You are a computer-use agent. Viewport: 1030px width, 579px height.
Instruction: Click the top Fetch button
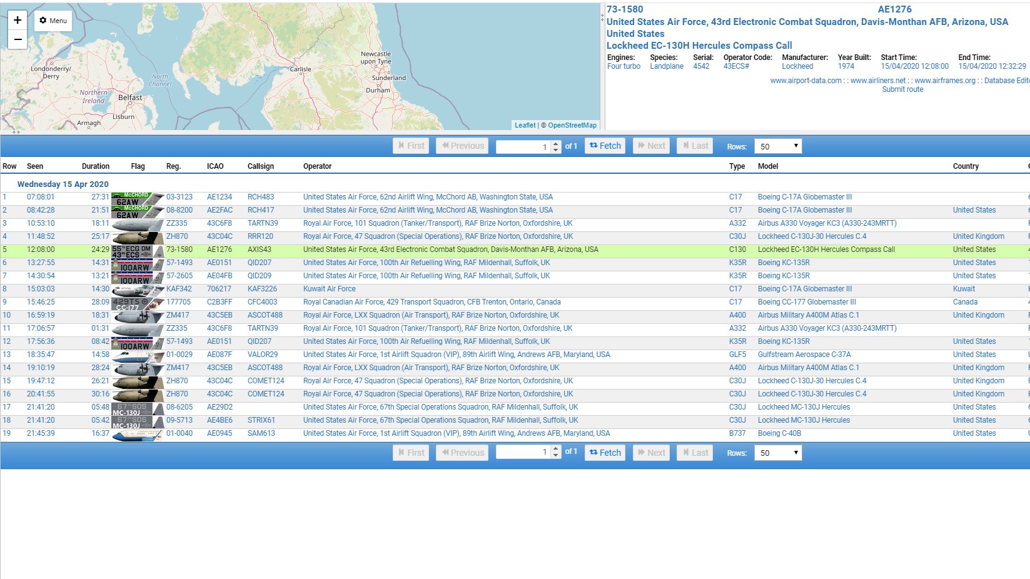point(605,146)
